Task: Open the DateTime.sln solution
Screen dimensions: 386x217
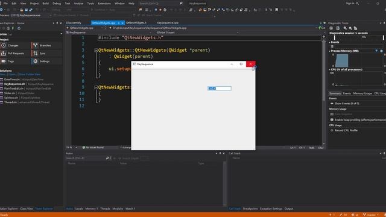Action: pos(11,80)
